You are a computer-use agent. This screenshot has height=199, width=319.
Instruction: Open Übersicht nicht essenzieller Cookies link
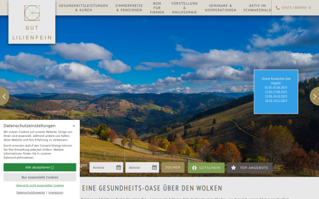coord(40,185)
